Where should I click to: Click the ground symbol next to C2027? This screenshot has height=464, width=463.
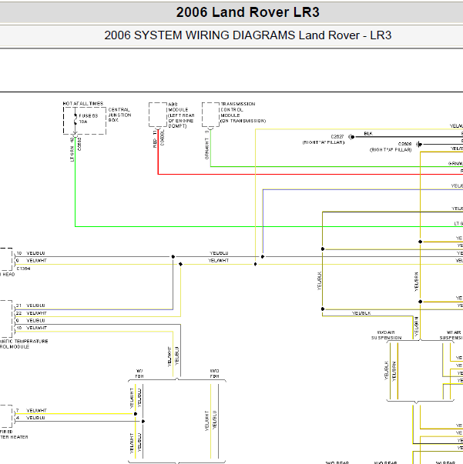click(351, 137)
